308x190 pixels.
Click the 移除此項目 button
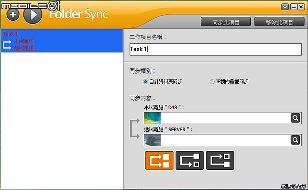[279, 22]
